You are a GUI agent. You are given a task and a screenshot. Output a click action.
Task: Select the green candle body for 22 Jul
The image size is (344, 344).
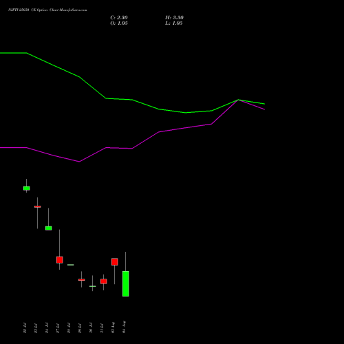click(27, 189)
